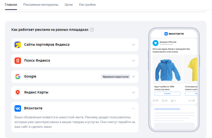Open the Цели tab

(69, 5)
